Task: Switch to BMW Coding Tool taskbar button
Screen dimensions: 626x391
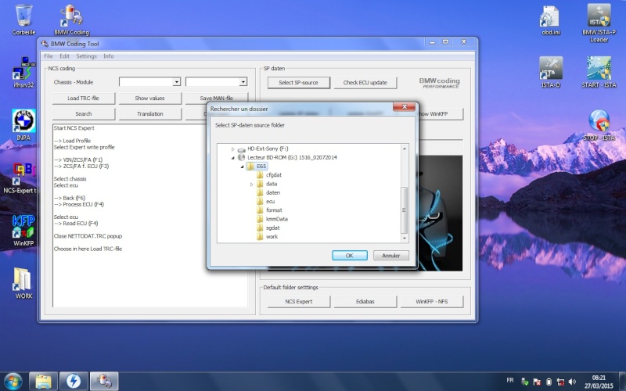Action: pos(104,381)
